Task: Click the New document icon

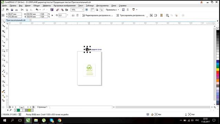Action: click(3, 10)
